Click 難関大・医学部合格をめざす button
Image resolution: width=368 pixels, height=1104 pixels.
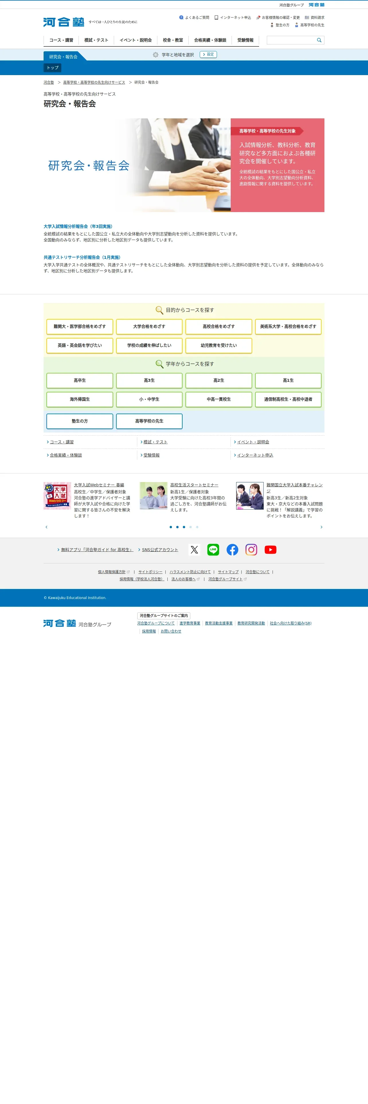point(80,326)
